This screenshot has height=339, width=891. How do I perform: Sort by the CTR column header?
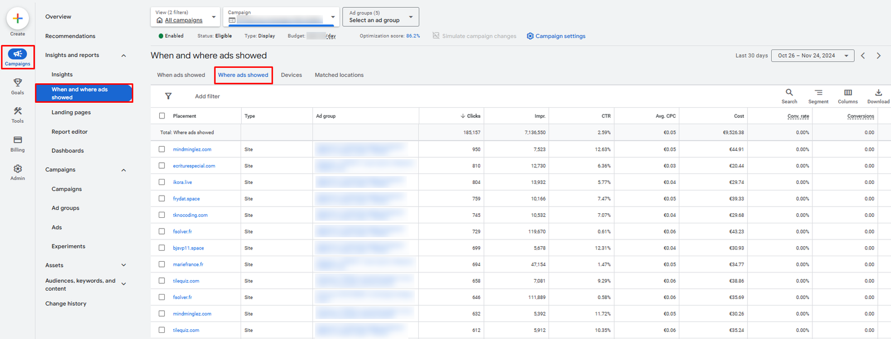606,116
